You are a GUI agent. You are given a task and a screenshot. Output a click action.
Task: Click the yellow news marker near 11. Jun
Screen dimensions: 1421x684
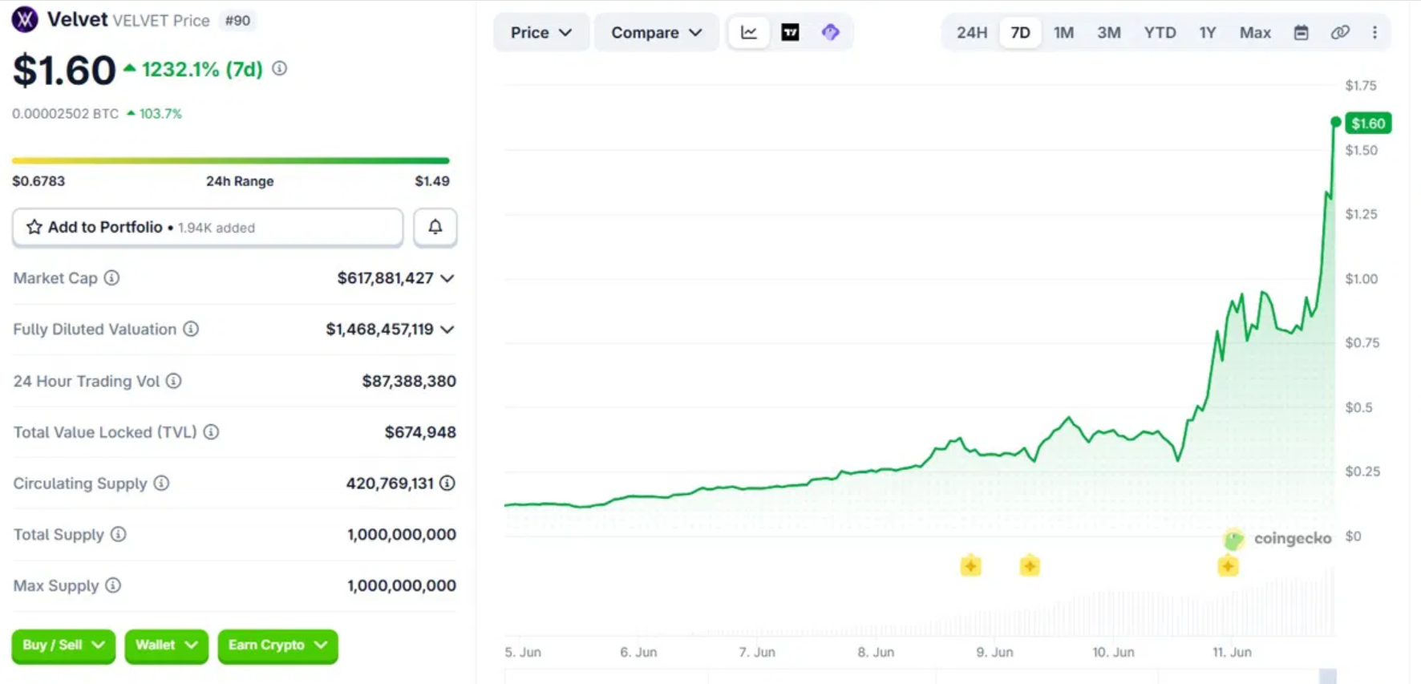[1228, 566]
